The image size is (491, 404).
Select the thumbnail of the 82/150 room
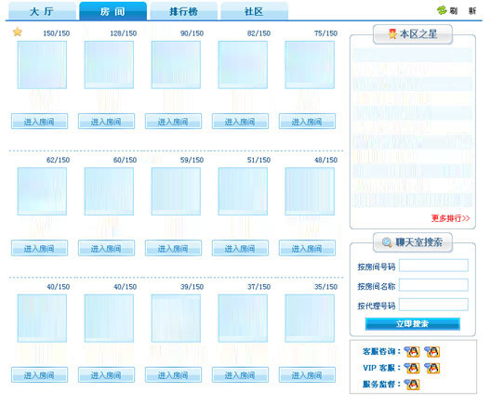coord(243,65)
